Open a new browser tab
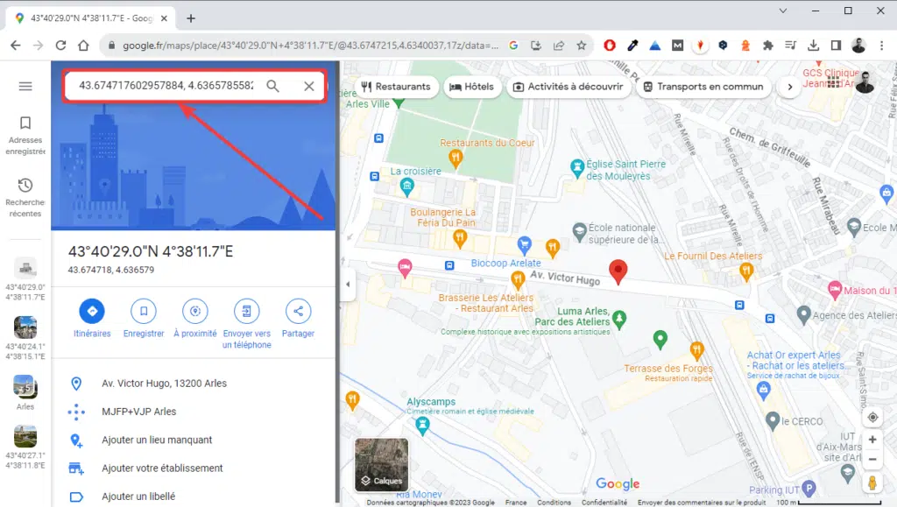 tap(190, 18)
